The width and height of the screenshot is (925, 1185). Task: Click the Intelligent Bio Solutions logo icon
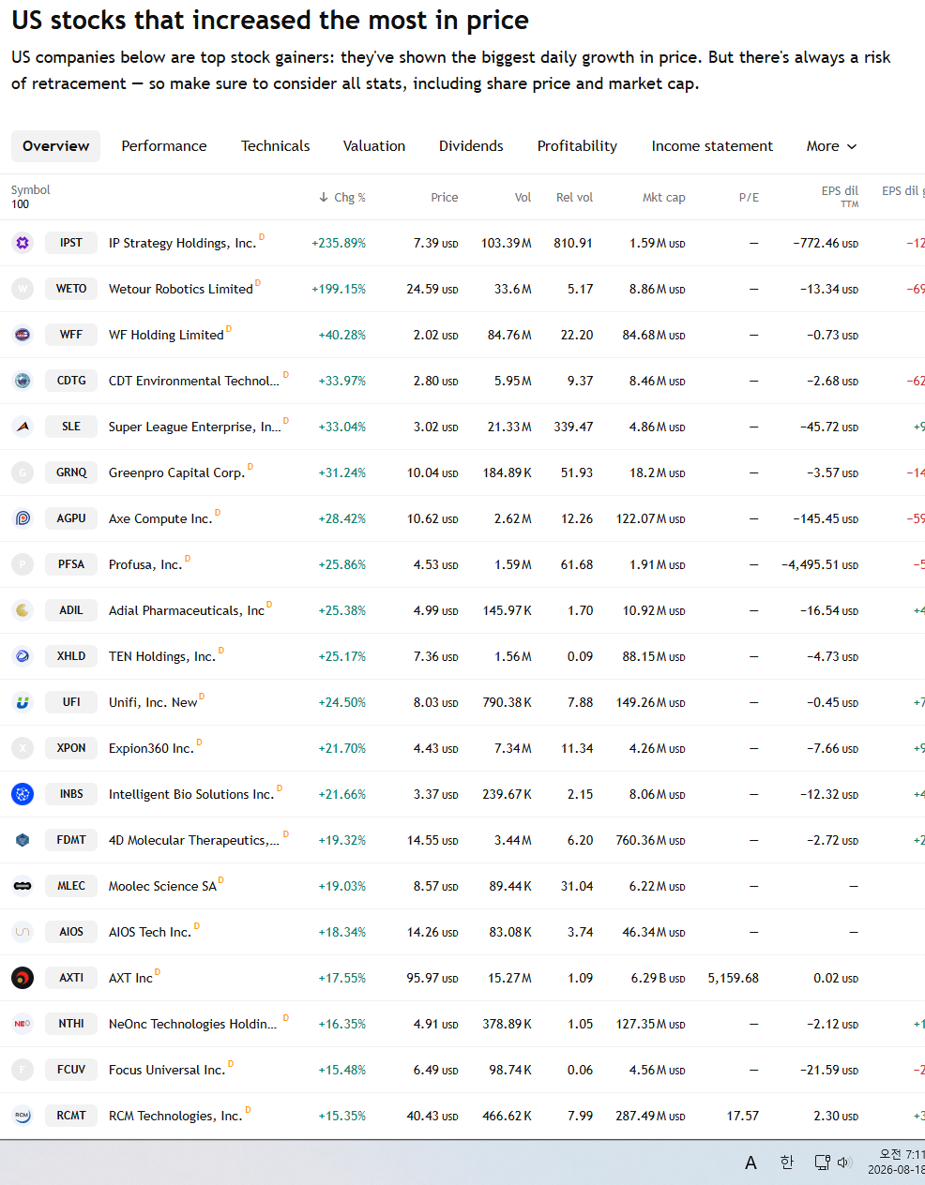click(x=23, y=794)
